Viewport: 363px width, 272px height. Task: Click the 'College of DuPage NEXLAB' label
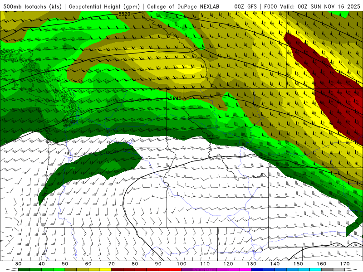click(x=183, y=6)
